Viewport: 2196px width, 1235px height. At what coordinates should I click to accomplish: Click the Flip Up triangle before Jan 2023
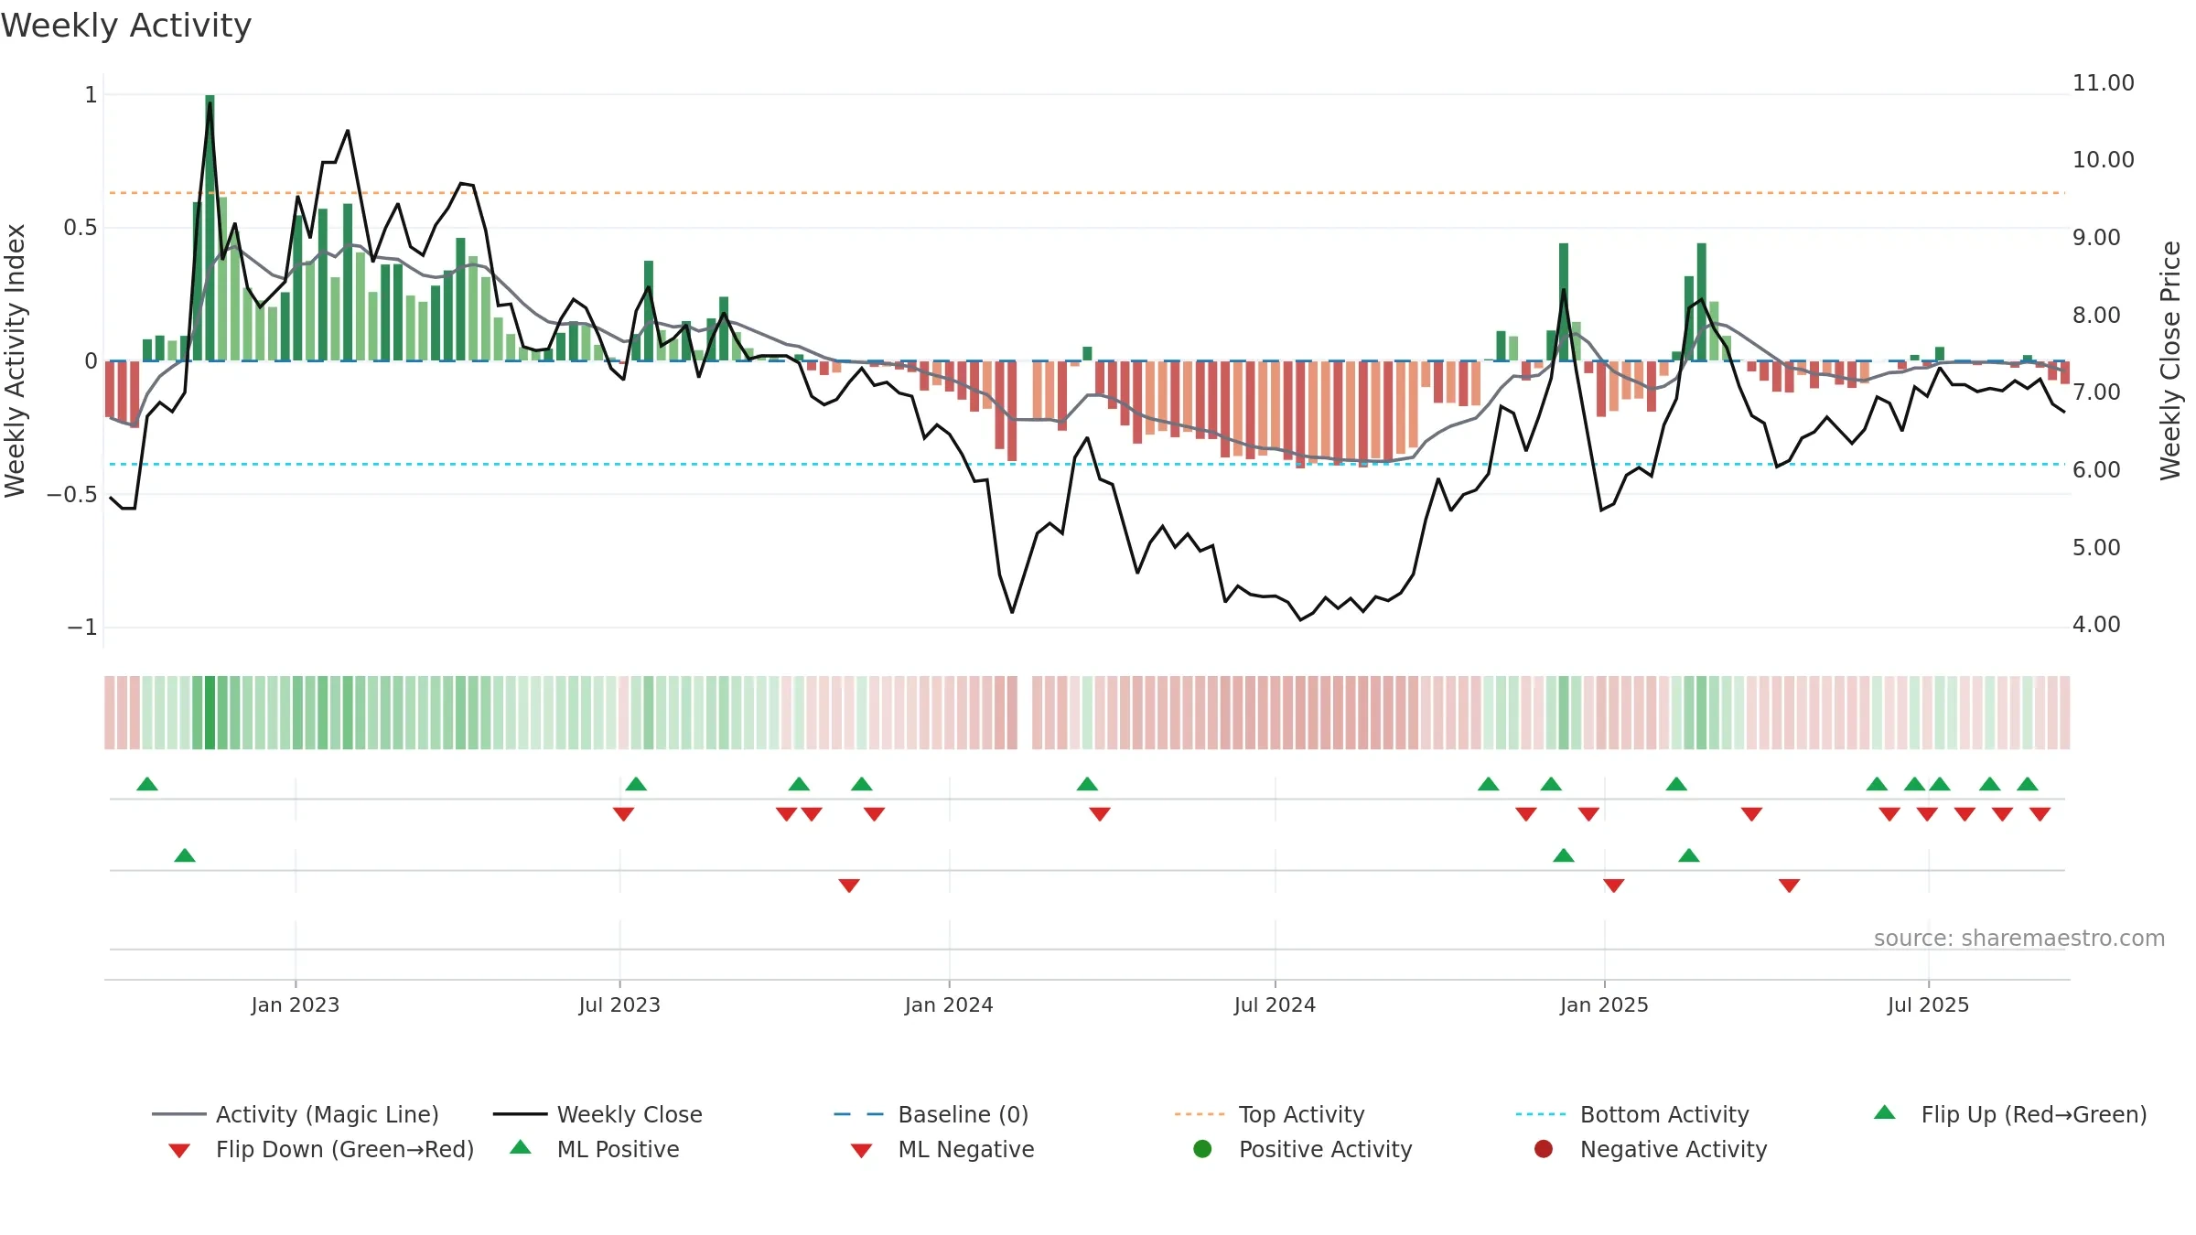click(147, 784)
